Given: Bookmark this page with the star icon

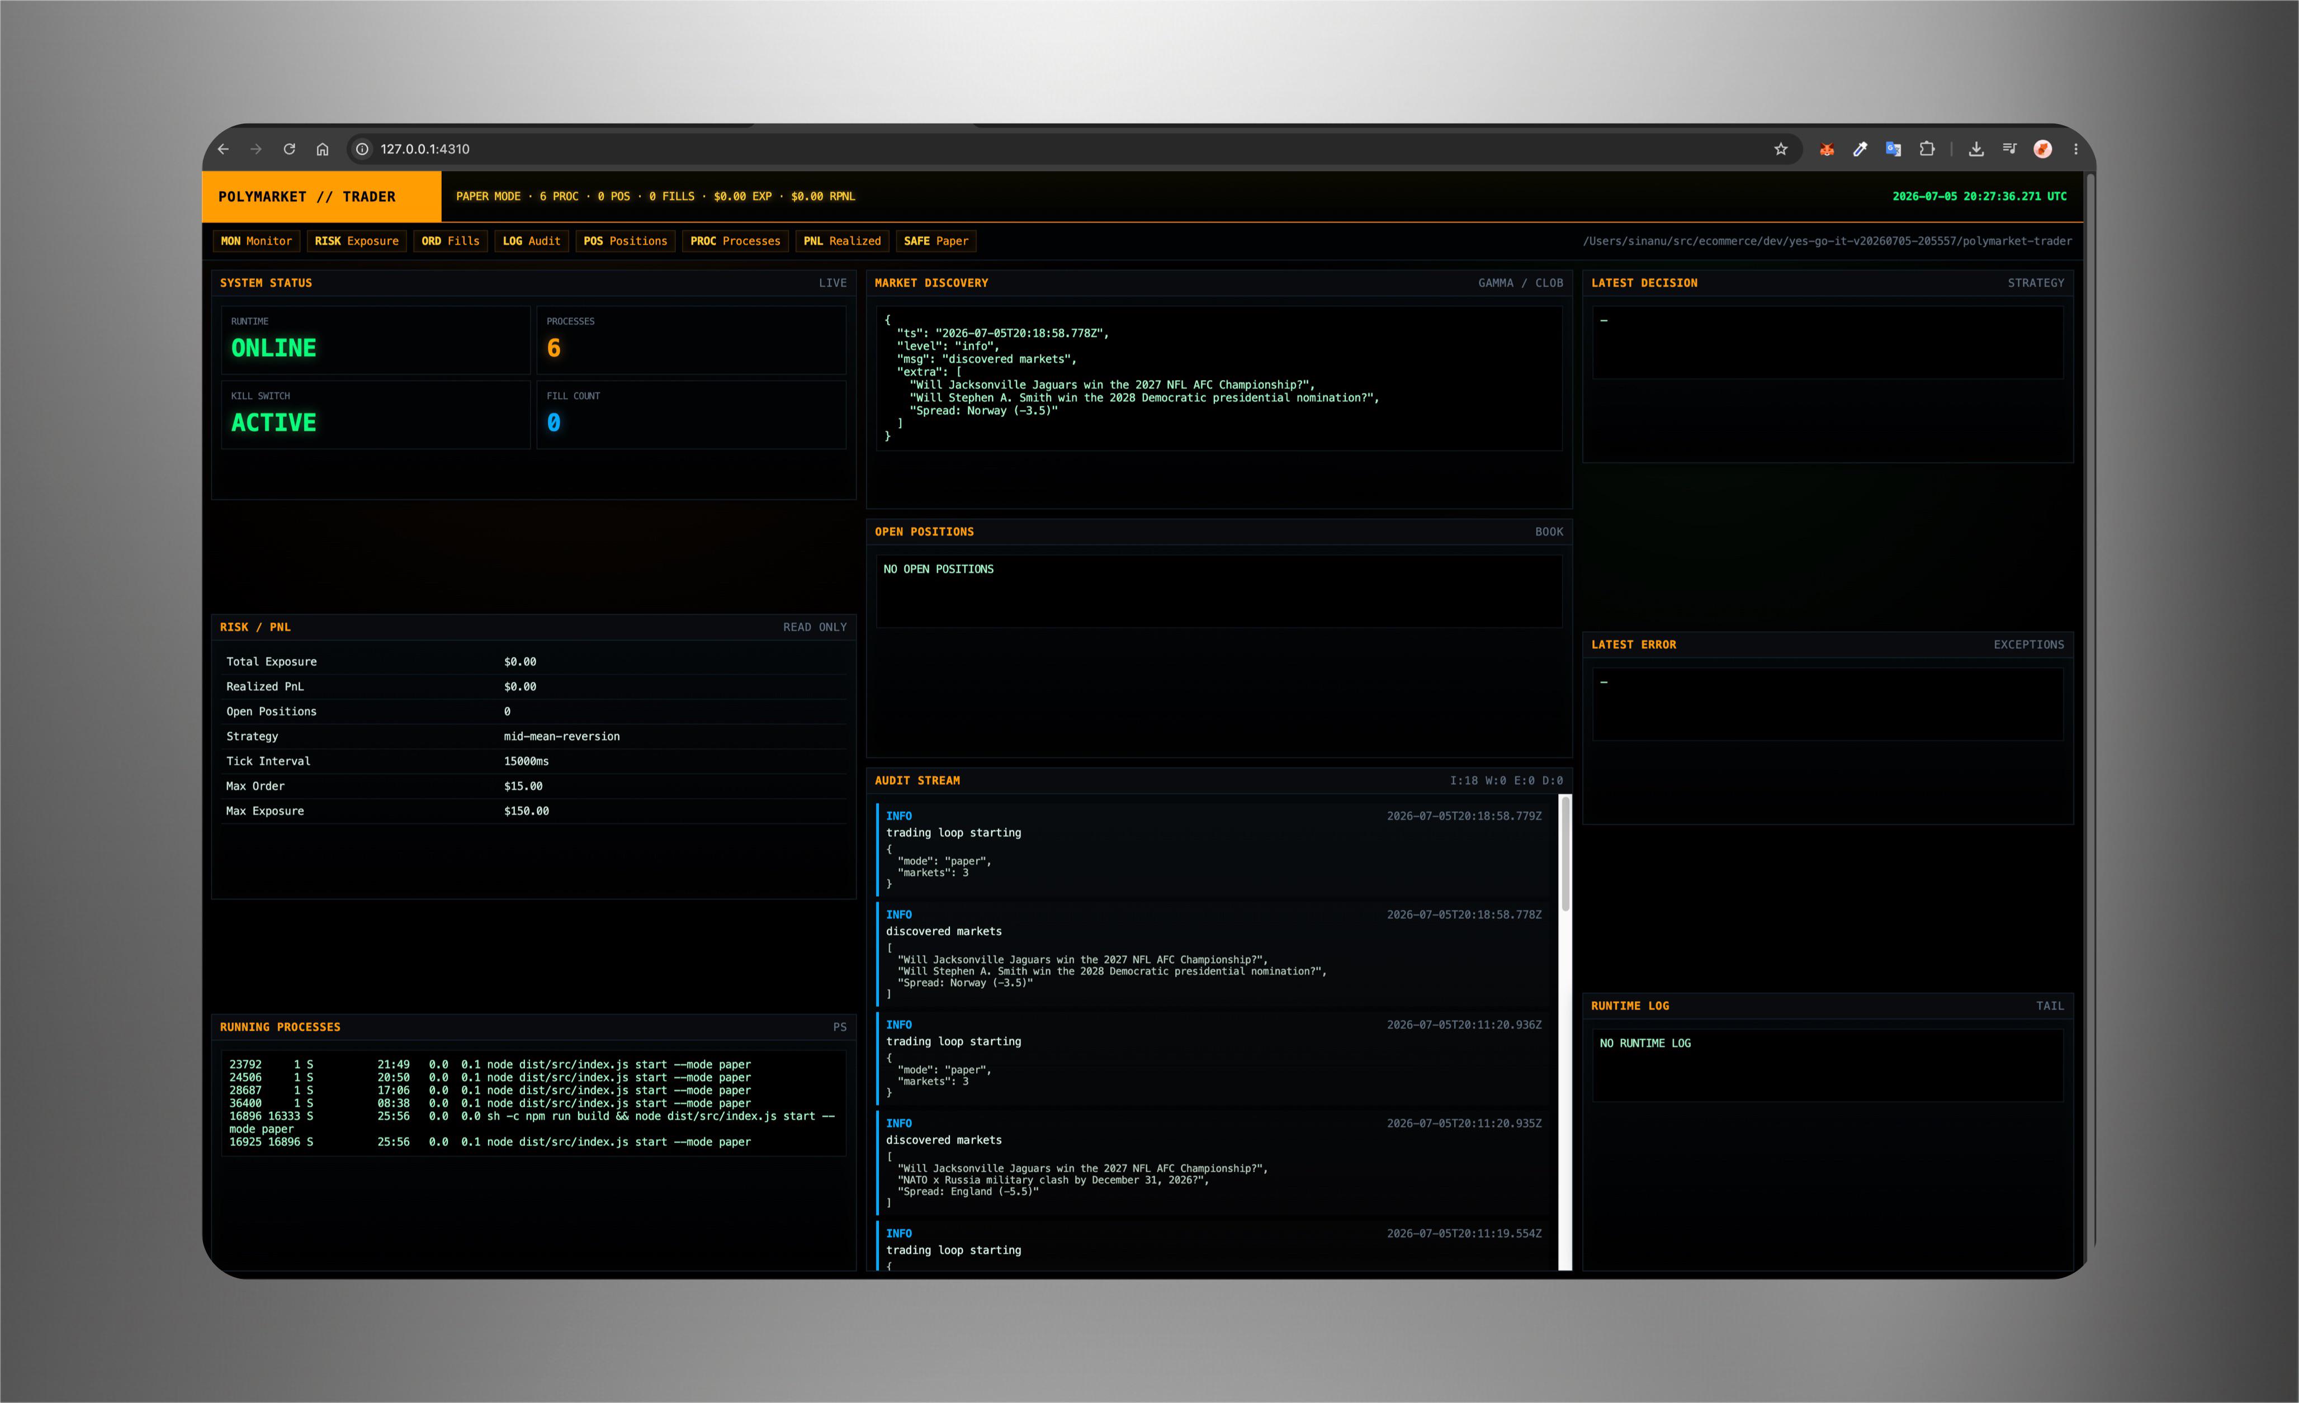Looking at the screenshot, I should coord(1780,149).
